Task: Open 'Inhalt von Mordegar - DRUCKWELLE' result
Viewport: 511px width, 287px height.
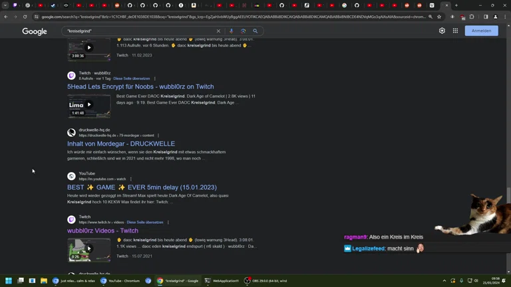Action: 121,143
